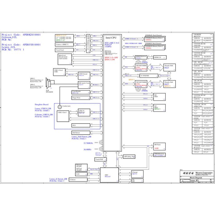Viewport: 215px width, 215px height.
Task: Click the Wistron Corporation title text
Action: click(x=204, y=173)
